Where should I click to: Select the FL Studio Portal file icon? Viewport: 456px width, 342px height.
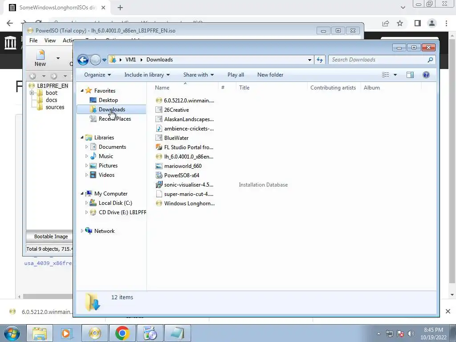[x=159, y=147]
